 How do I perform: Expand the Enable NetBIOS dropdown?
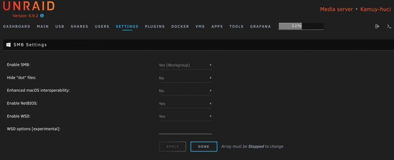coord(186,104)
